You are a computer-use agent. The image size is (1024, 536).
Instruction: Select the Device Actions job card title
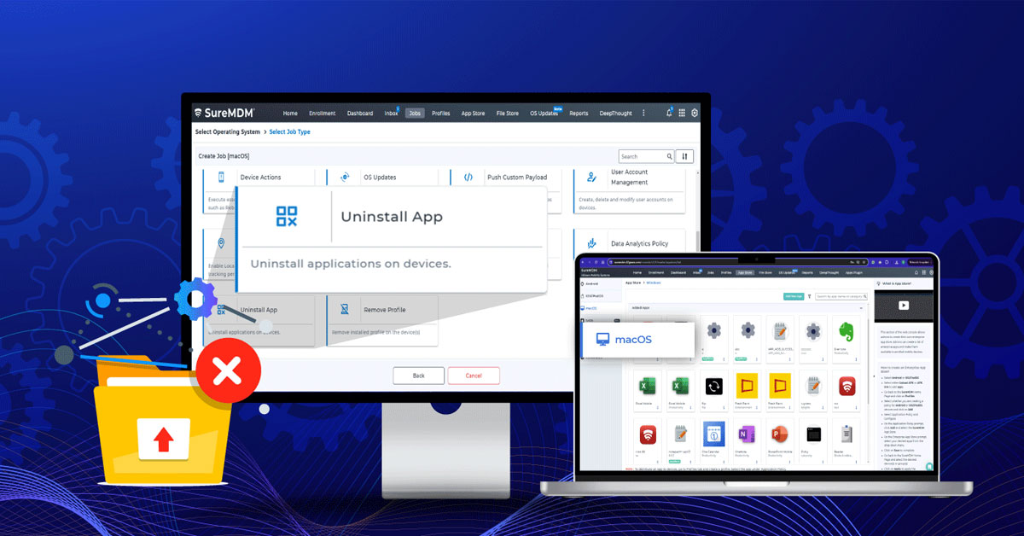click(x=260, y=178)
